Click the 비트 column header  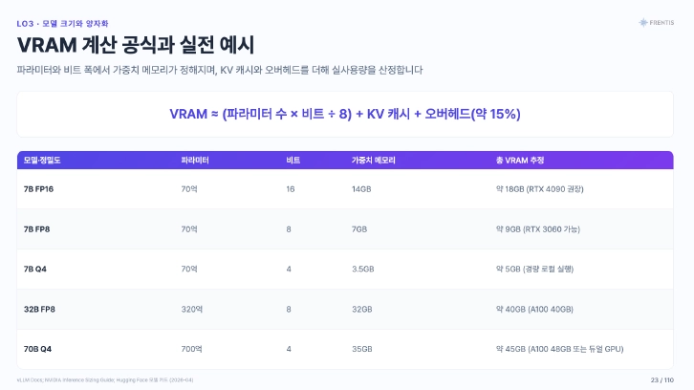[x=293, y=161]
